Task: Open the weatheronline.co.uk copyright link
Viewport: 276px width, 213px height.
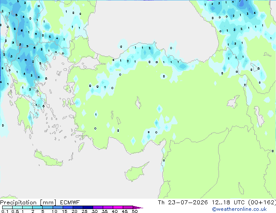Action: pyautogui.click(x=239, y=209)
